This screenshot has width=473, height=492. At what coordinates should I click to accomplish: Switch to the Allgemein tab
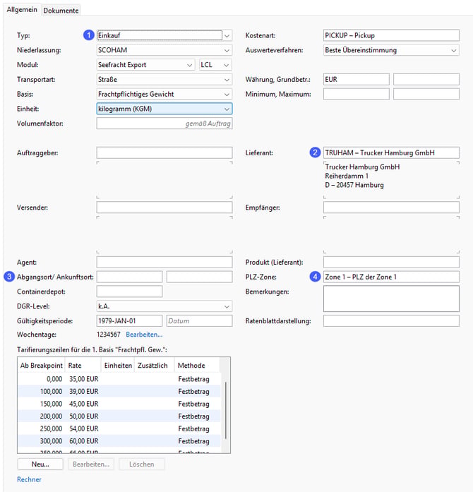click(22, 10)
